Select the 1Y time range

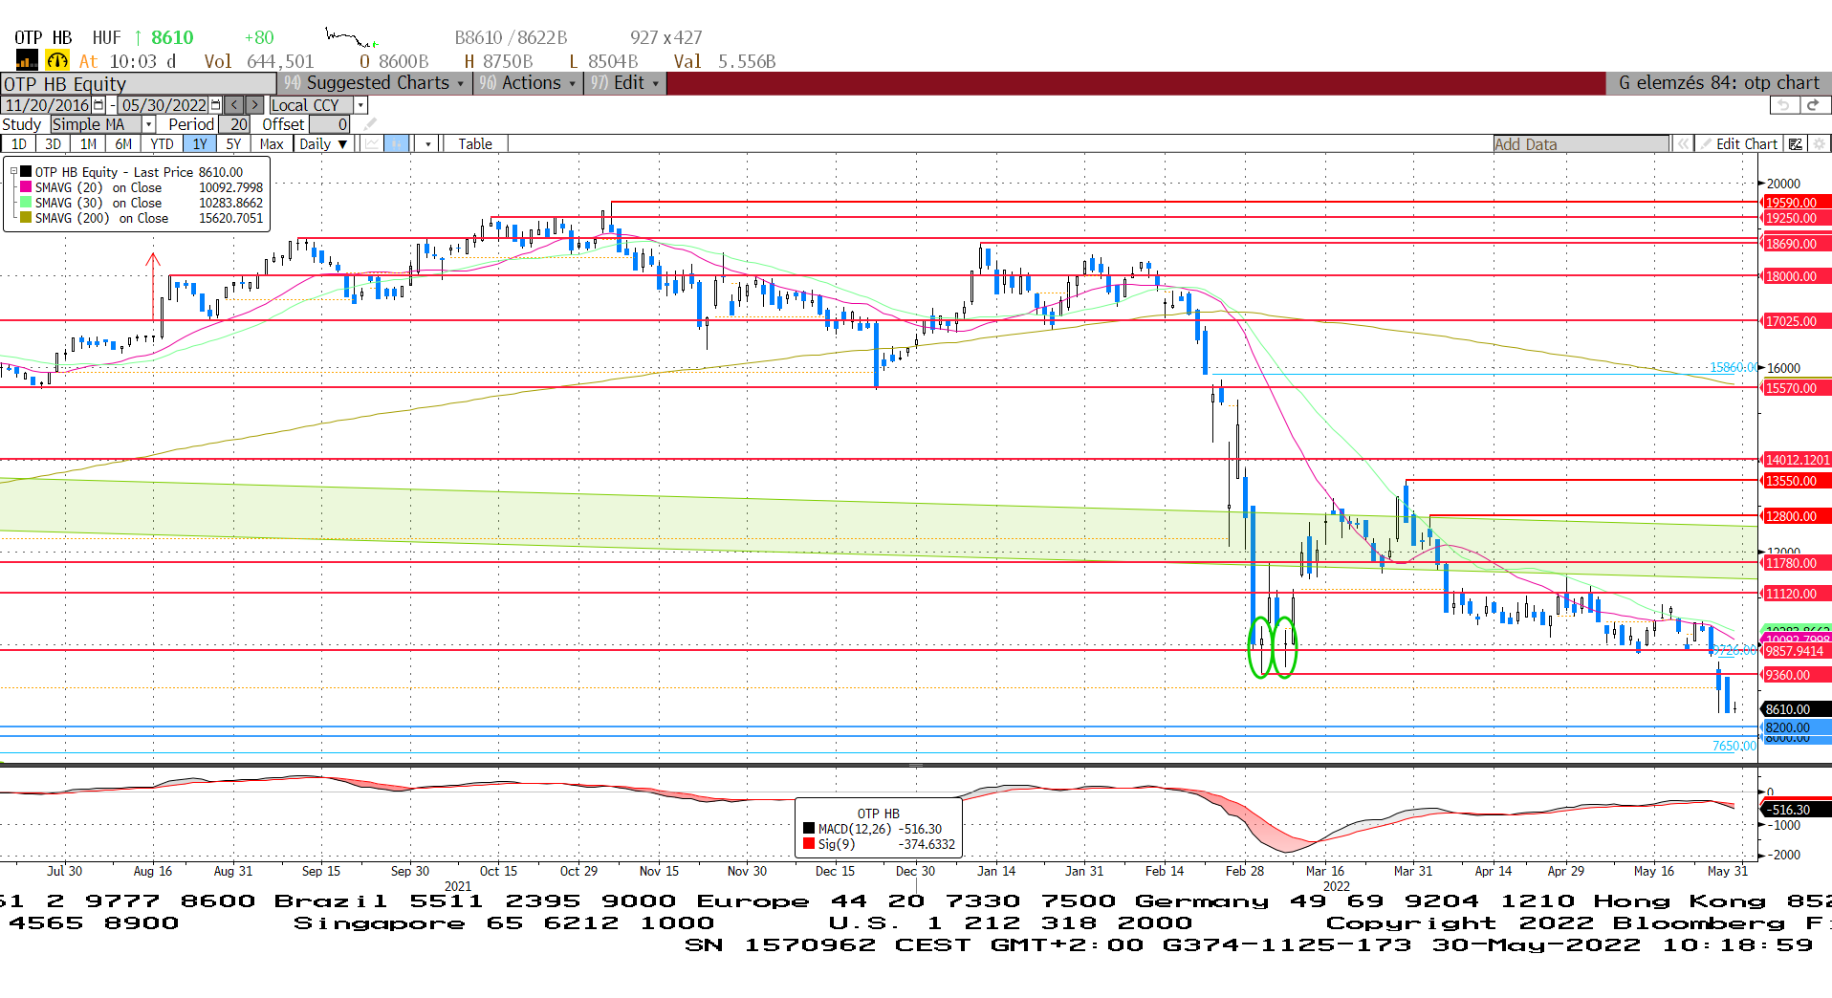click(x=199, y=144)
